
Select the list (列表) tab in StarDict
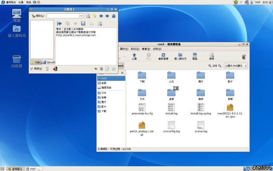[36, 62]
